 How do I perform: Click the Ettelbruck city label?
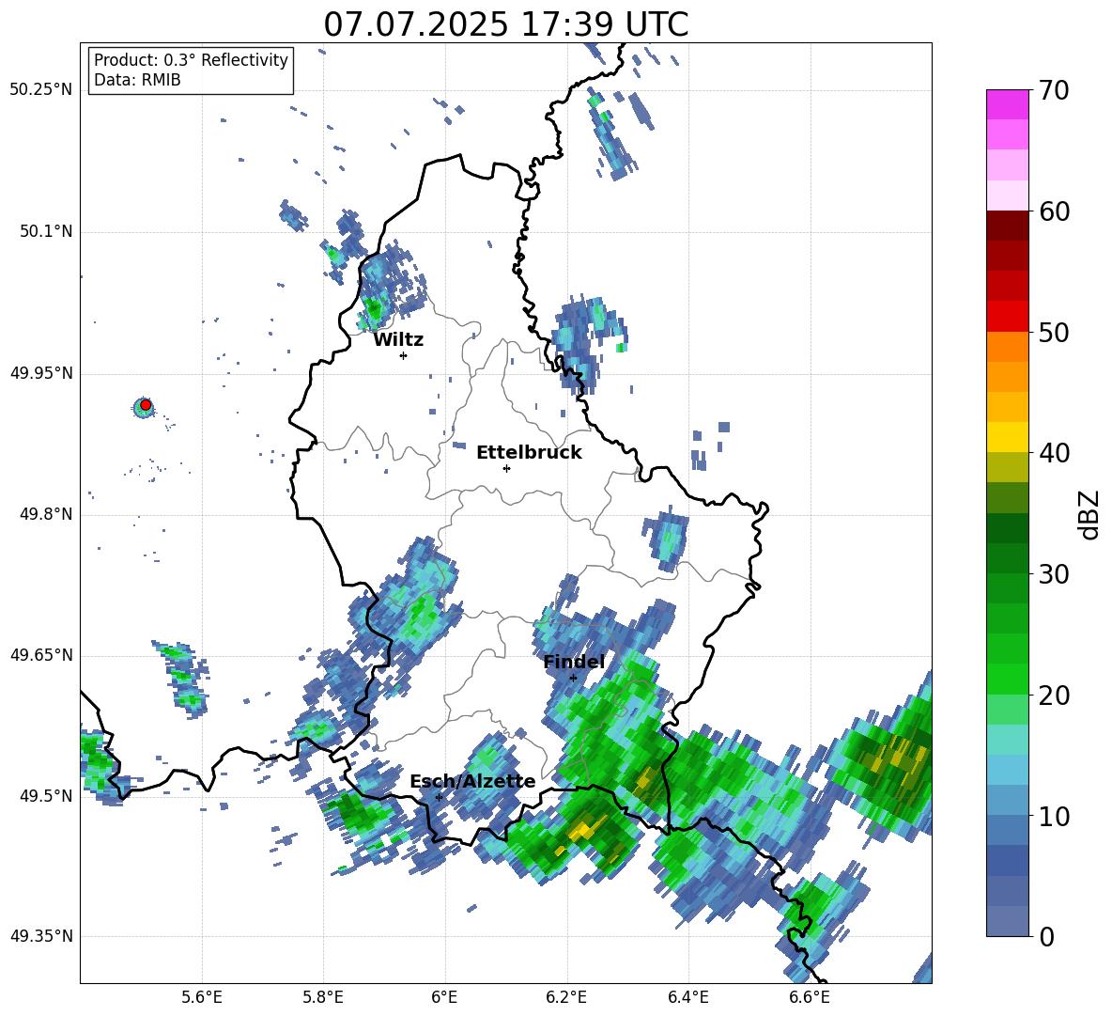coord(529,453)
